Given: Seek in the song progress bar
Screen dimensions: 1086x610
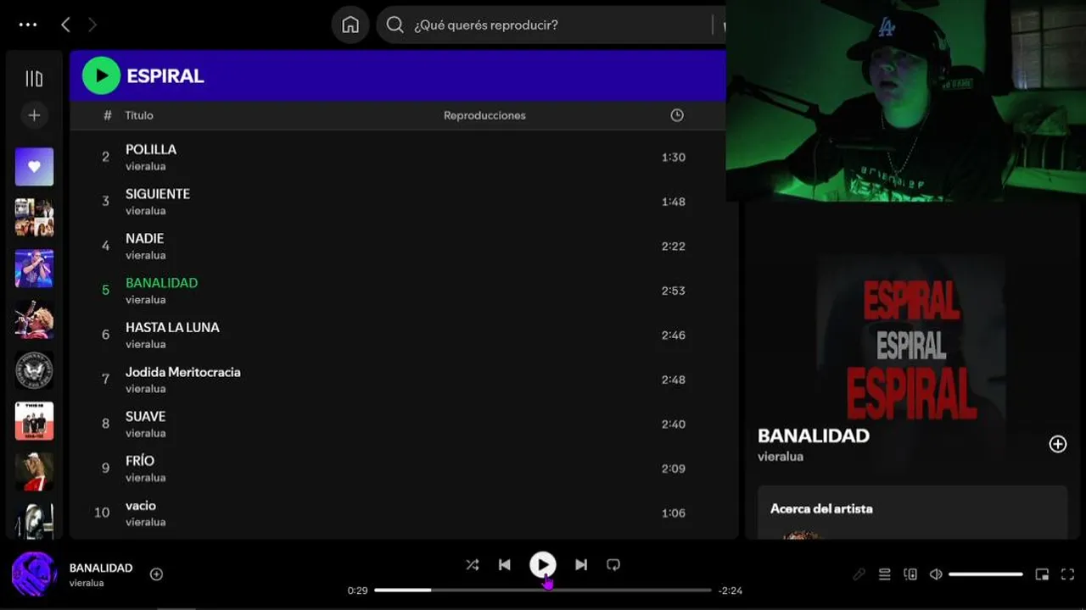Looking at the screenshot, I should (x=543, y=590).
